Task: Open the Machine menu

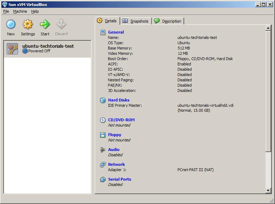Action: (x=20, y=11)
